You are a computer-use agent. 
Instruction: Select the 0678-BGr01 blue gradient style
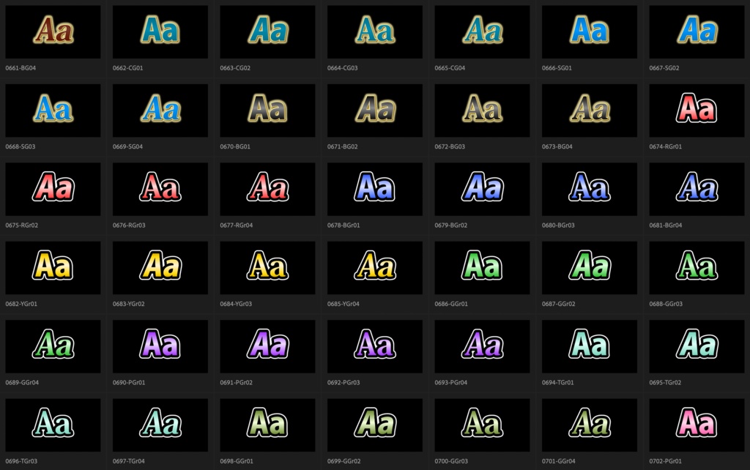click(374, 189)
